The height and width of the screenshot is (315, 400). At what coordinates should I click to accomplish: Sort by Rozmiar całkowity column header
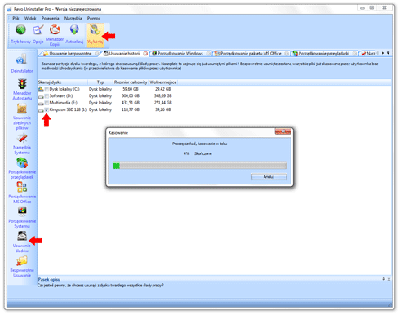click(131, 82)
